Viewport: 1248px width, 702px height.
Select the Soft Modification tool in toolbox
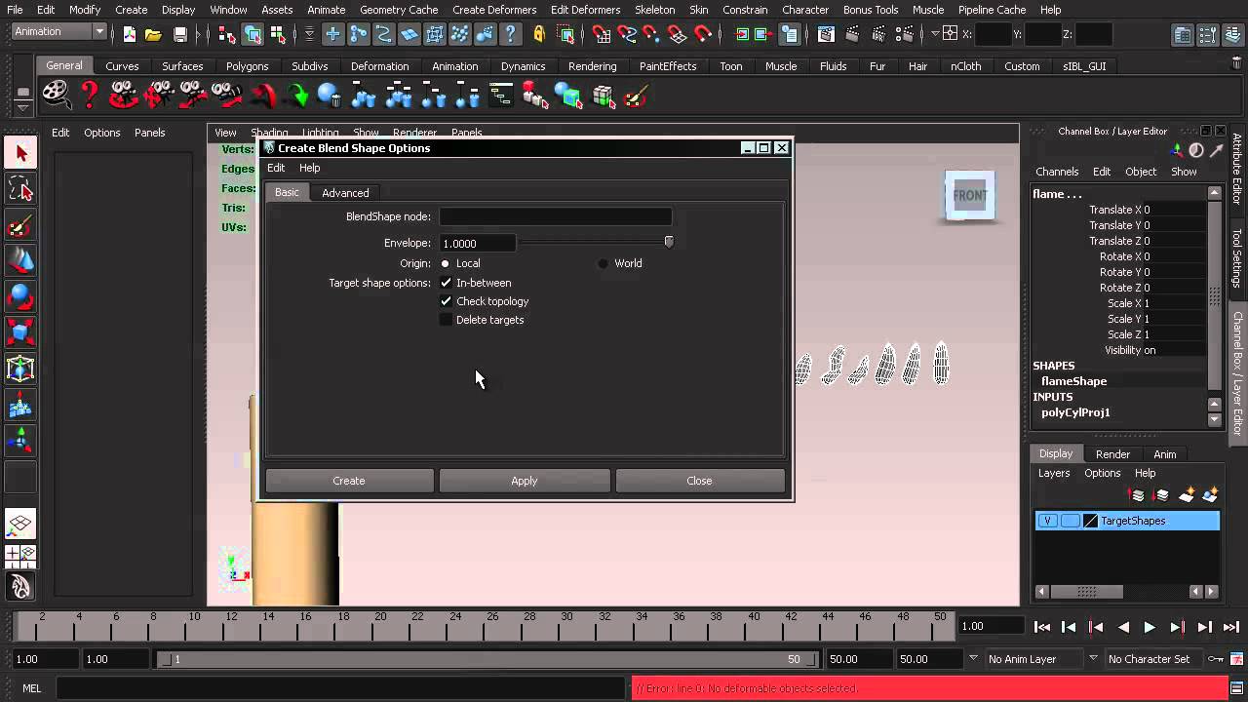pyautogui.click(x=20, y=405)
